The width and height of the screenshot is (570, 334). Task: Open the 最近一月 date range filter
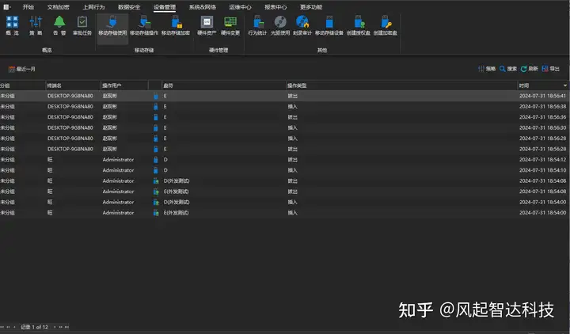22,69
